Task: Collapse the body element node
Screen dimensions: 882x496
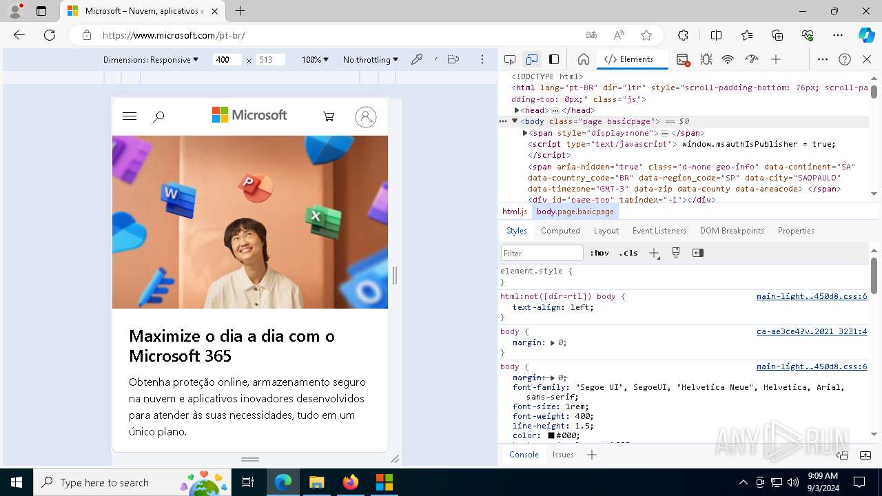Action: point(515,121)
